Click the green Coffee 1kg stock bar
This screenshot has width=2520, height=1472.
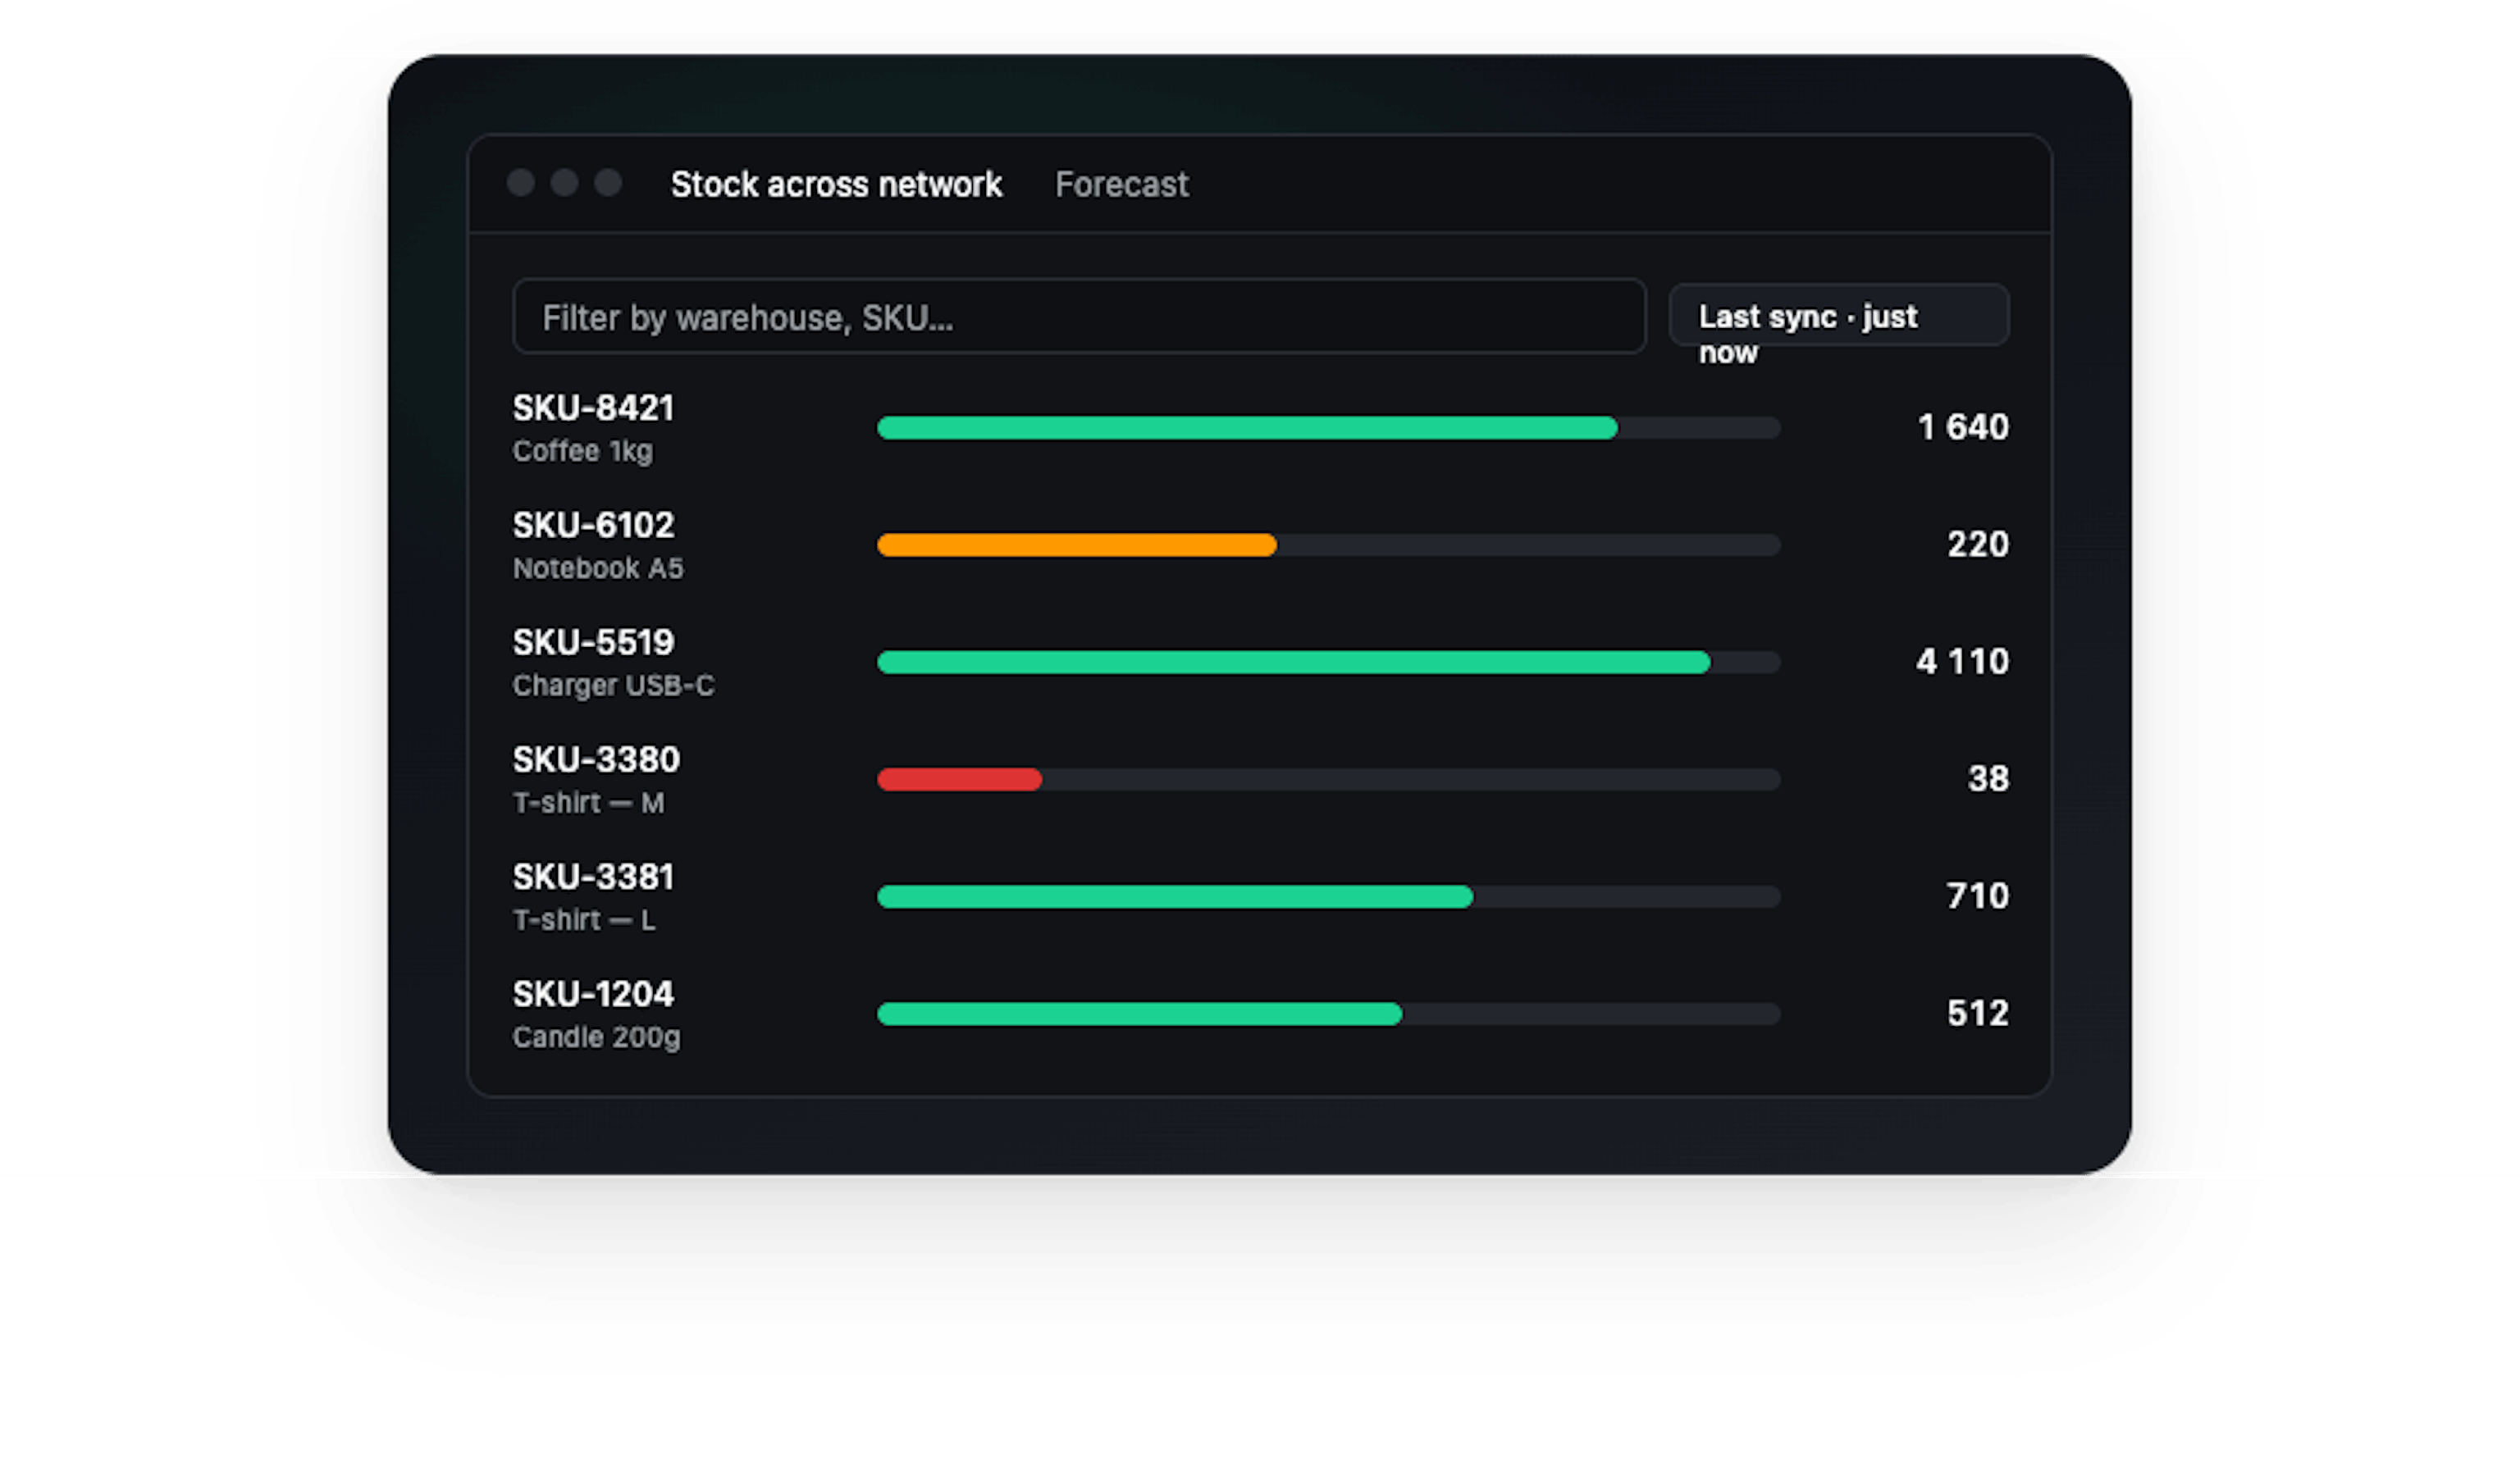[1246, 428]
